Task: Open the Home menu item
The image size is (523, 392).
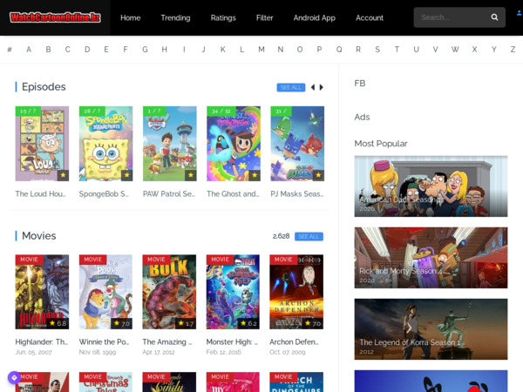Action: (131, 17)
